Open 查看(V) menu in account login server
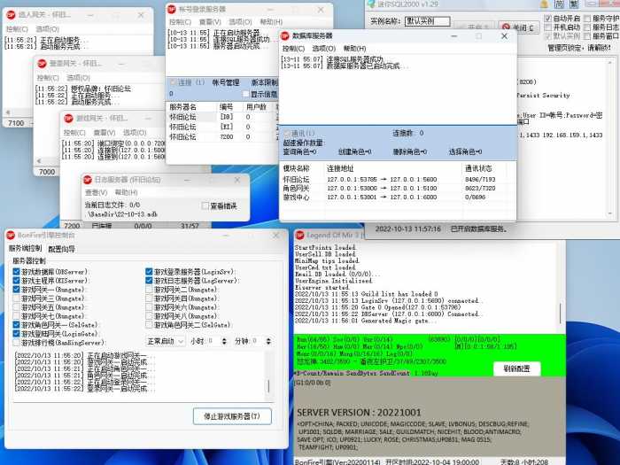This screenshot has height=465, width=620. click(x=210, y=22)
